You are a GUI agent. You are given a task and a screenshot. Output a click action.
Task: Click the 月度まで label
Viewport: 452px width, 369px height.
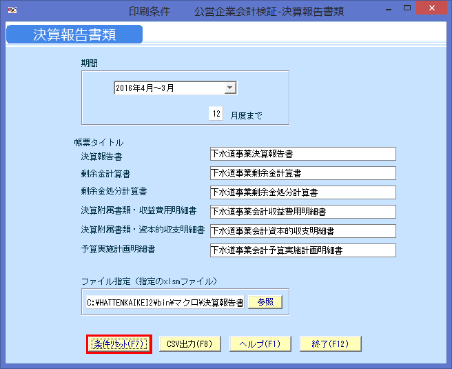(x=247, y=115)
